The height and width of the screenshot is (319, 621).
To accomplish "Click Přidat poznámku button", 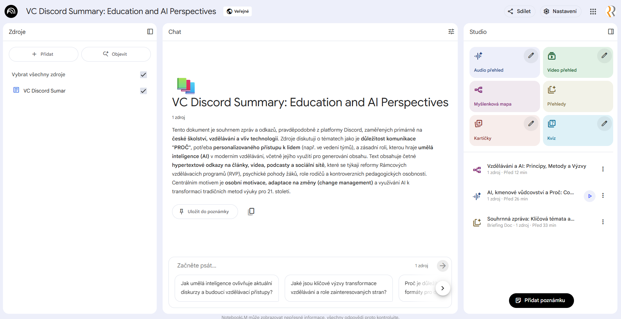I will (x=541, y=300).
